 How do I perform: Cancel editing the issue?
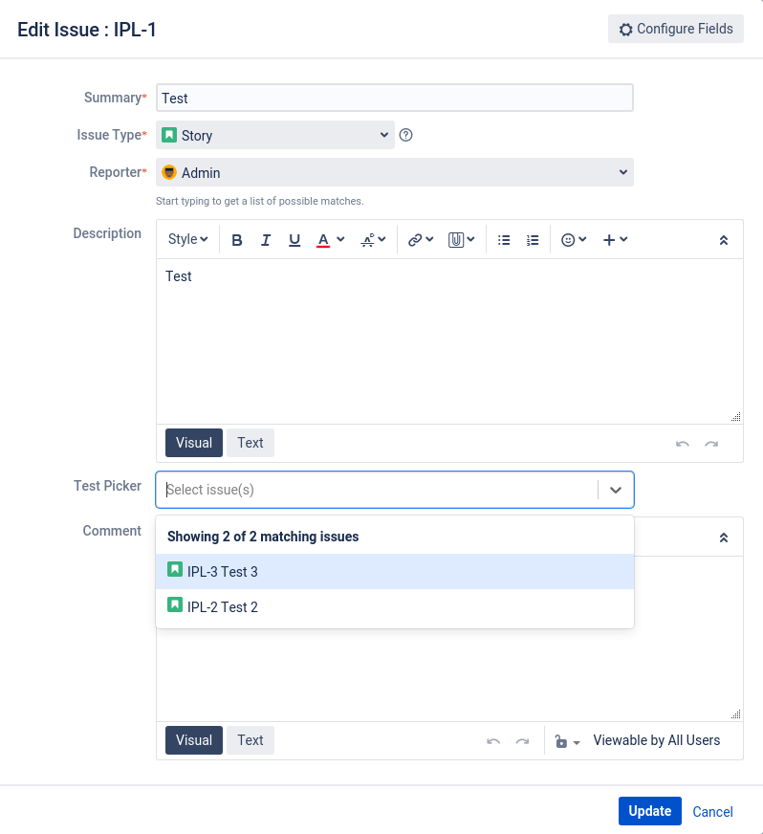[x=712, y=812]
